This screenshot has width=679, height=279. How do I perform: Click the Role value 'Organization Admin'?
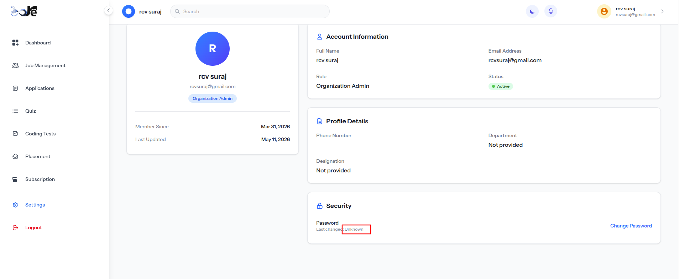click(x=343, y=86)
